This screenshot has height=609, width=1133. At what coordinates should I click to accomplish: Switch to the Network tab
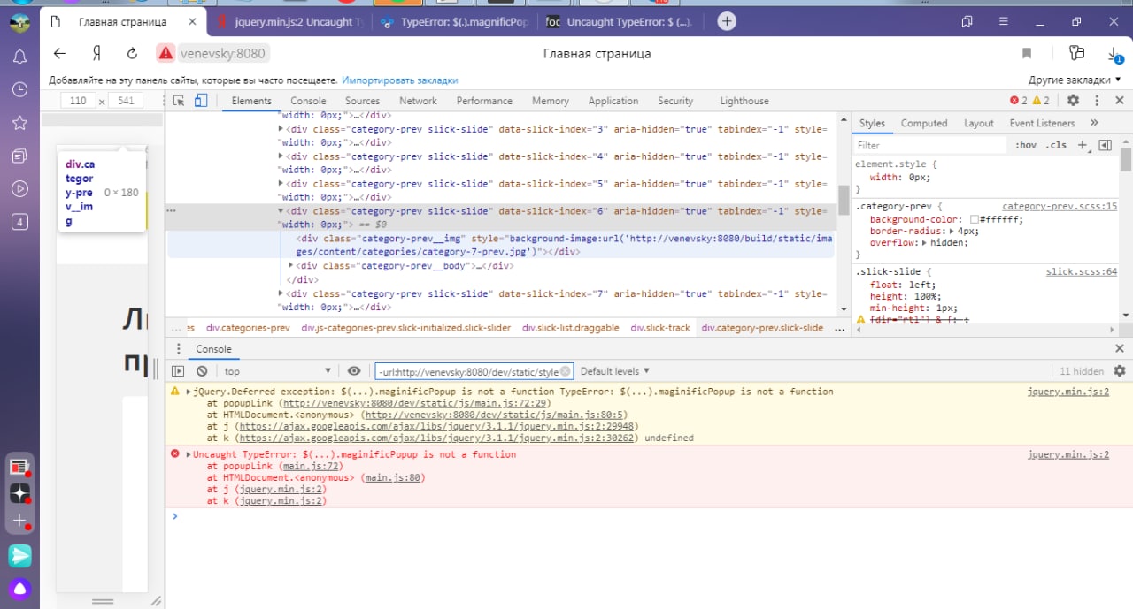coord(418,101)
